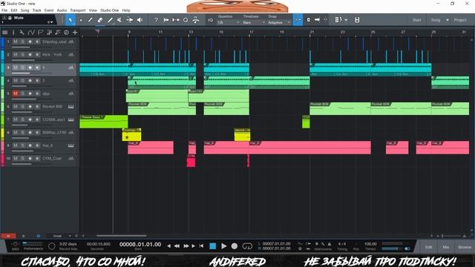Select the Bend tool

[x=130, y=20]
